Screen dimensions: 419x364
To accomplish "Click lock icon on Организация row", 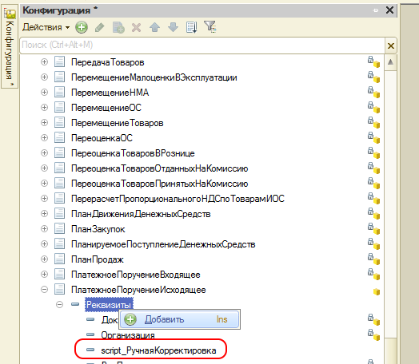I will tap(370, 333).
